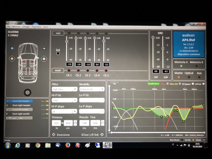Viewport: 212px width, 159px height.
Task: Increase distance with plus stepper
Action: (x=75, y=121)
